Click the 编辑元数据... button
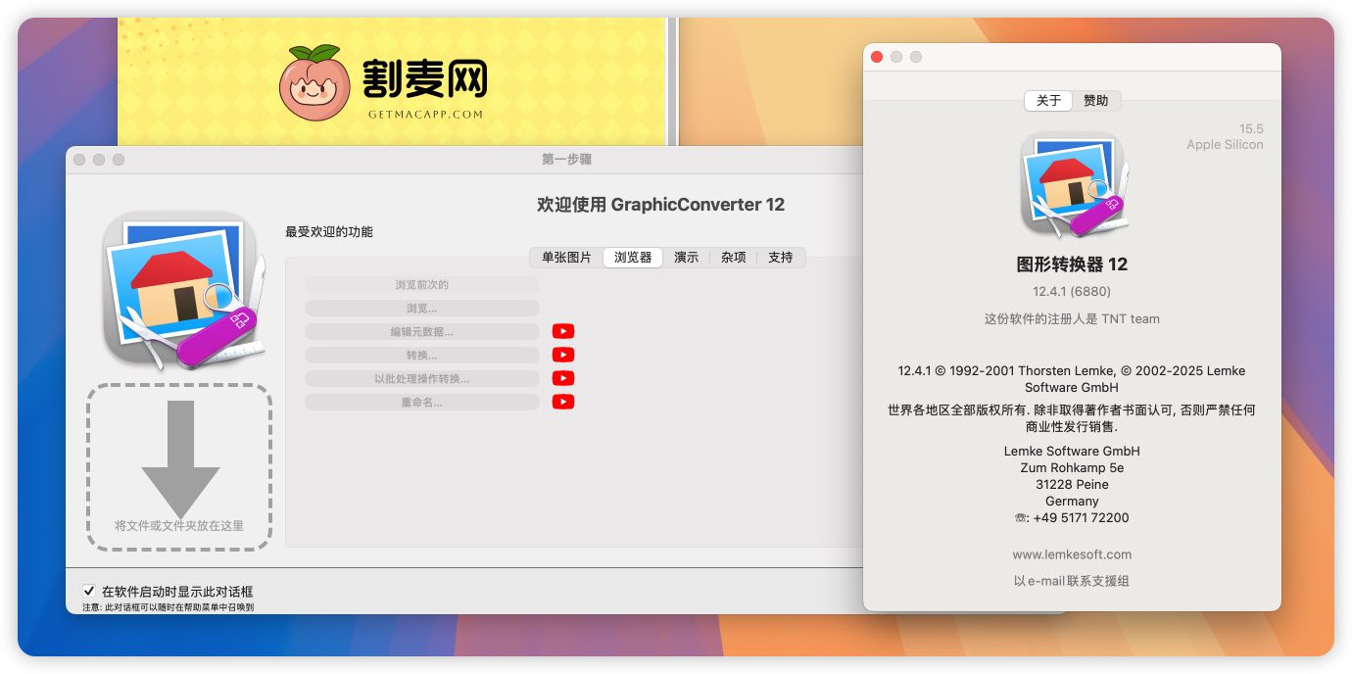 (422, 332)
